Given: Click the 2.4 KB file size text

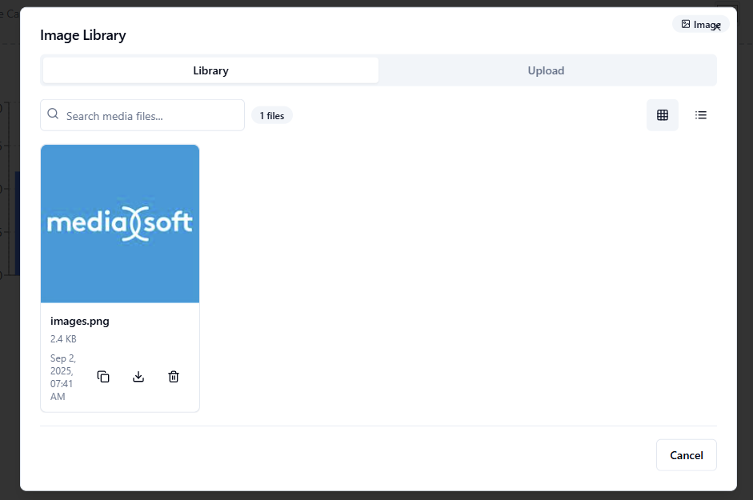Looking at the screenshot, I should point(63,339).
